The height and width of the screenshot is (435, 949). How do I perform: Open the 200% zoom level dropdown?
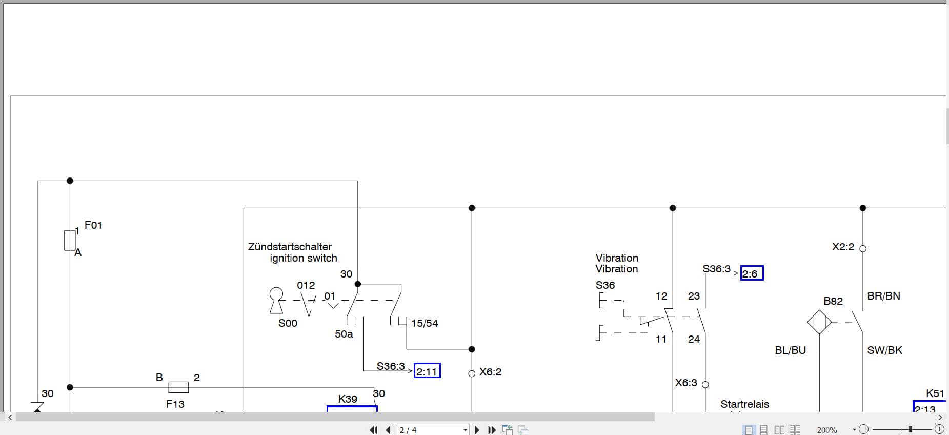(854, 430)
